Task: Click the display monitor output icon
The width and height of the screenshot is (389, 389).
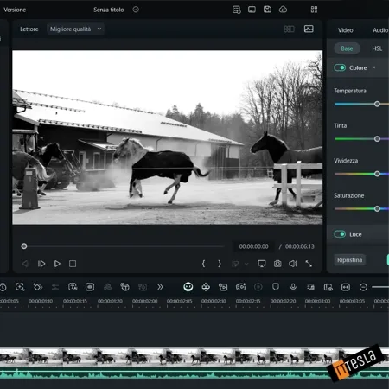Action: [x=262, y=264]
